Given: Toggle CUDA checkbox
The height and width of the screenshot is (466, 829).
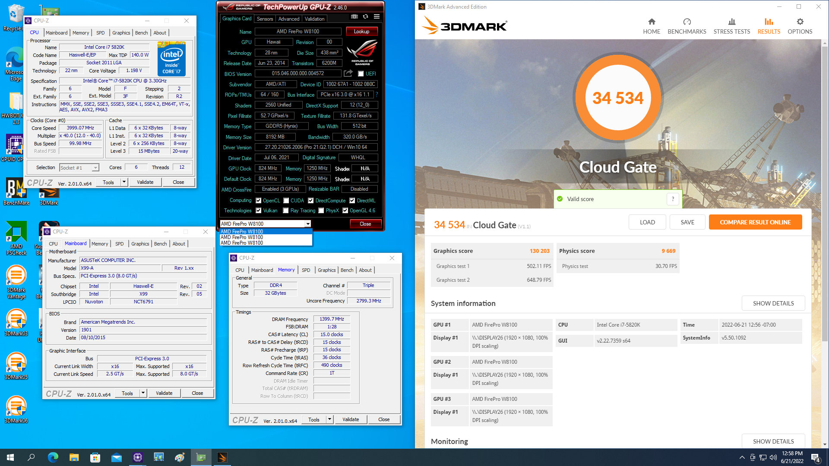Looking at the screenshot, I should (x=286, y=201).
